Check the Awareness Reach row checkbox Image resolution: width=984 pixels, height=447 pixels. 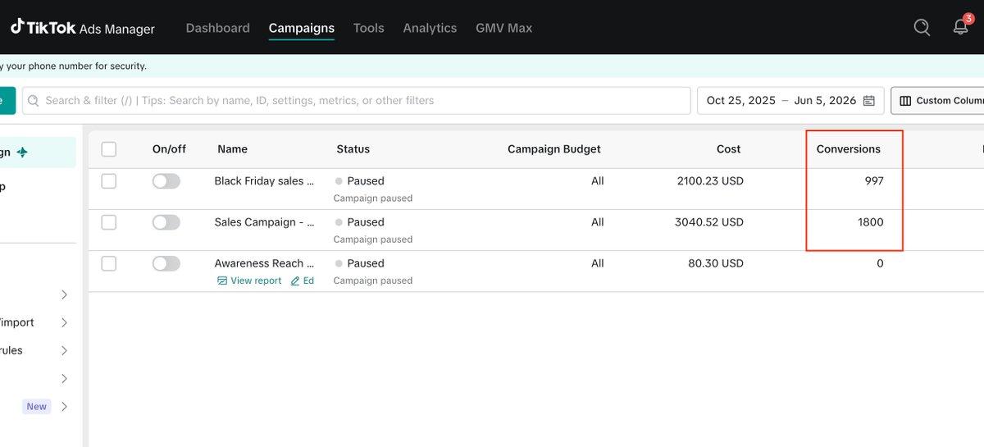[109, 263]
